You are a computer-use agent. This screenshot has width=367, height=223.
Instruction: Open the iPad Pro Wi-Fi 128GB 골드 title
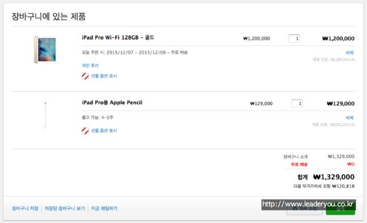tap(118, 37)
